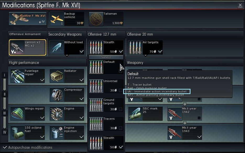The height and width of the screenshot is (153, 245).
Task: Select the 150 octane fuel barrels icon
Action: (18, 133)
